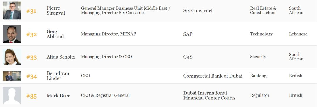The height and width of the screenshot is (107, 317).
Task: Select Commercial Bank of Dubai text
Action: pos(213,76)
